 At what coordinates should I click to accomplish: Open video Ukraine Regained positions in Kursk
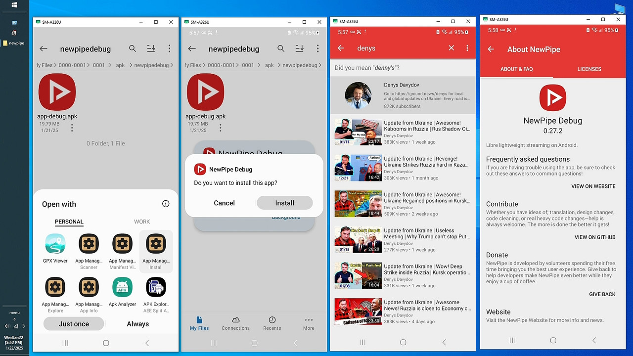coord(403,204)
